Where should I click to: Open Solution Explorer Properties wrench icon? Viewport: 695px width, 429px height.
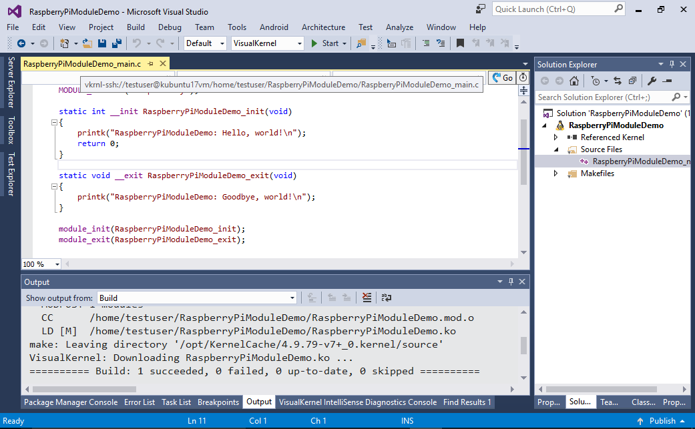(652, 81)
